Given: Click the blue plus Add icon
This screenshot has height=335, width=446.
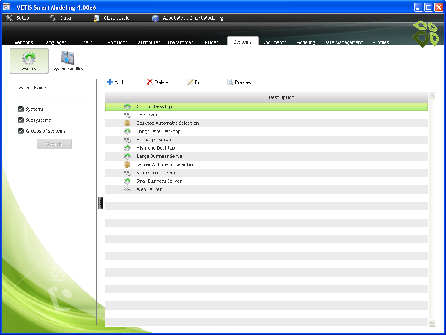Looking at the screenshot, I should (x=110, y=82).
